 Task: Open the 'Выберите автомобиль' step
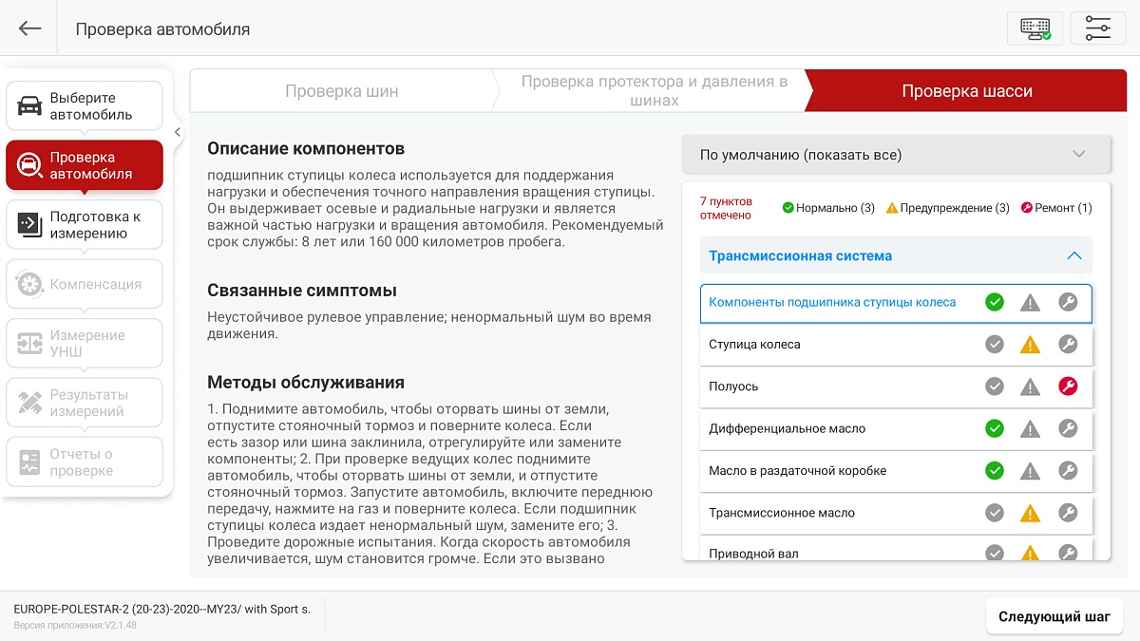[x=85, y=106]
